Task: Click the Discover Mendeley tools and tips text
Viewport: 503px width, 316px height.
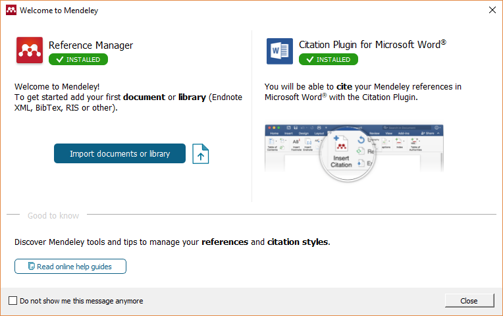Action: (x=172, y=242)
